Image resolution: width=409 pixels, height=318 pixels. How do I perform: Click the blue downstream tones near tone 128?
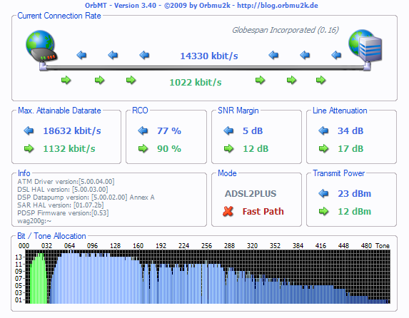[x=115, y=279]
